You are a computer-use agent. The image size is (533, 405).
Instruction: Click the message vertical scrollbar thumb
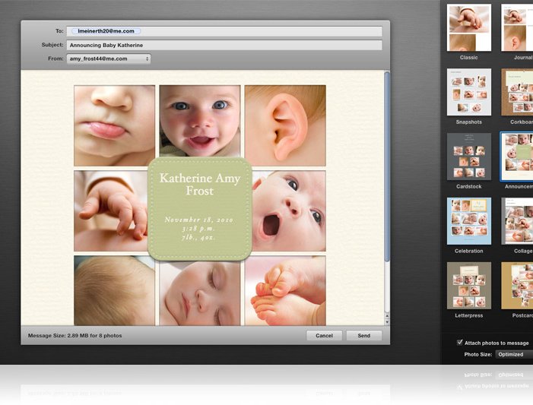pos(387,166)
